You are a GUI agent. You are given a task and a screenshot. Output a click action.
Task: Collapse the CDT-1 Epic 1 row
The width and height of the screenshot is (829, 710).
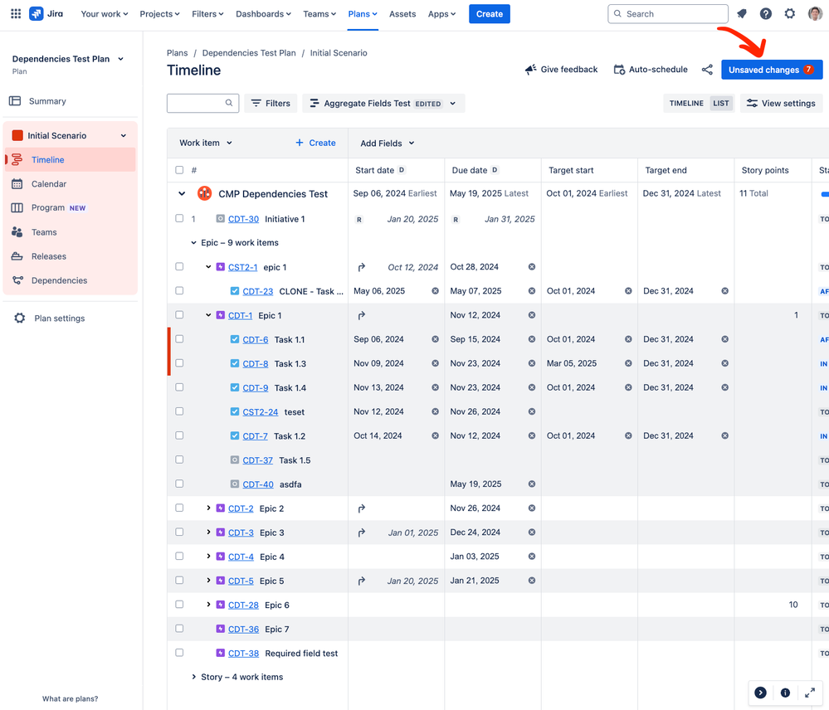[x=209, y=315]
